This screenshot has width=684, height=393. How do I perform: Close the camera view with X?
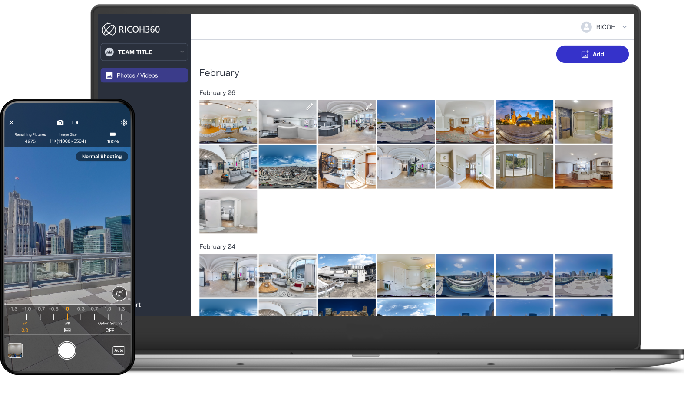(x=12, y=123)
